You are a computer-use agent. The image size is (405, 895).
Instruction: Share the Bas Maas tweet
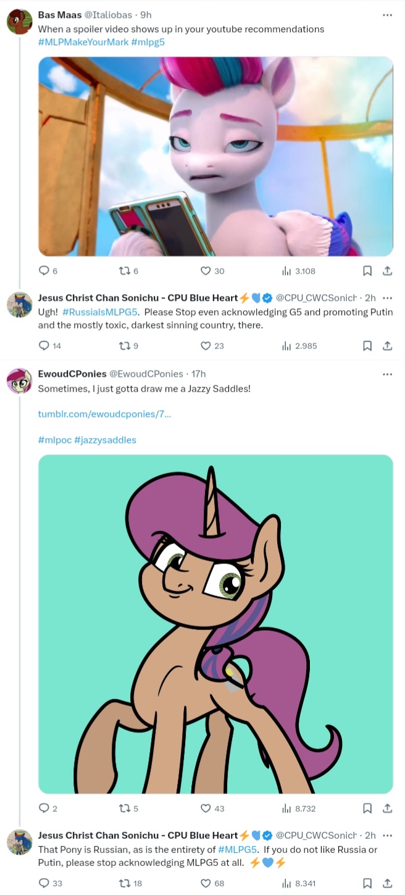(387, 271)
